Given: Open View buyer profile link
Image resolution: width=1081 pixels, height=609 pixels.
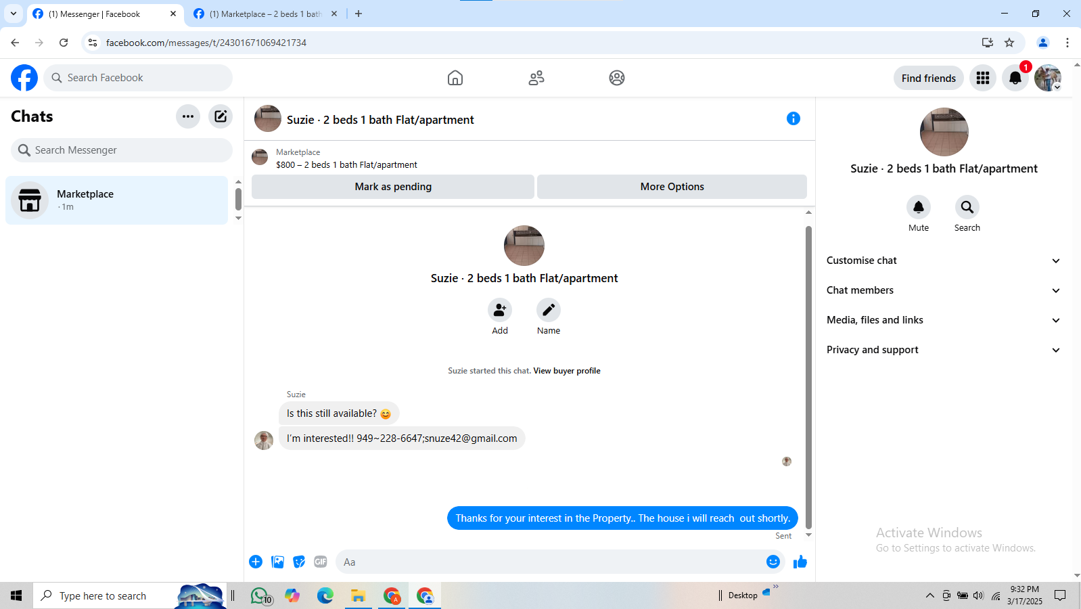Looking at the screenshot, I should pyautogui.click(x=567, y=371).
